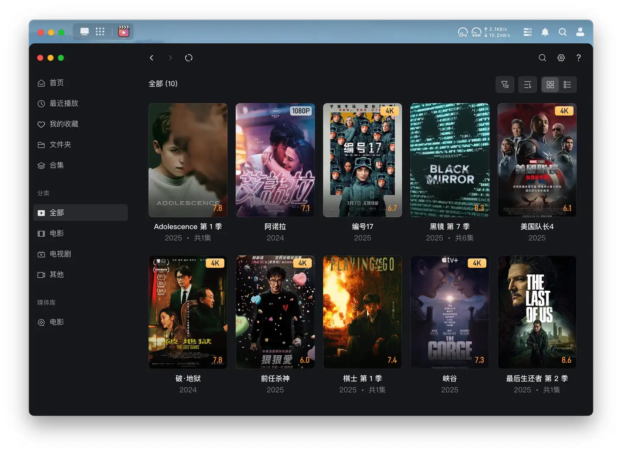Open the sort order button
This screenshot has width=622, height=454.
[x=528, y=85]
